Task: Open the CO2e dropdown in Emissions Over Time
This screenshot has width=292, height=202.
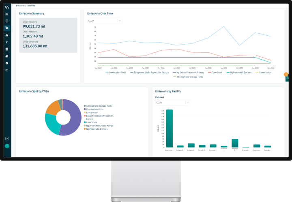Action: [x=105, y=21]
